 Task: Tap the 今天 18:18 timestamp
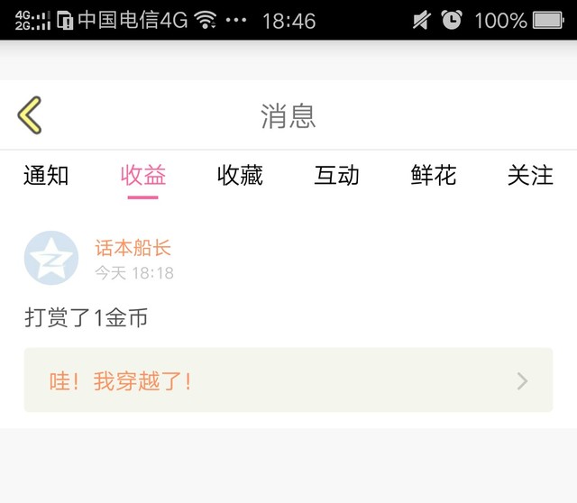click(134, 273)
